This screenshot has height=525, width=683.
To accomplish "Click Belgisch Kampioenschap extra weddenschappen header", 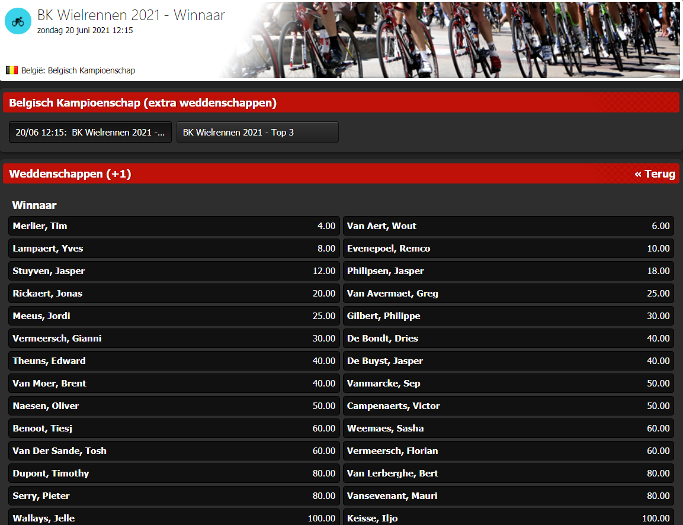I will pyautogui.click(x=143, y=103).
